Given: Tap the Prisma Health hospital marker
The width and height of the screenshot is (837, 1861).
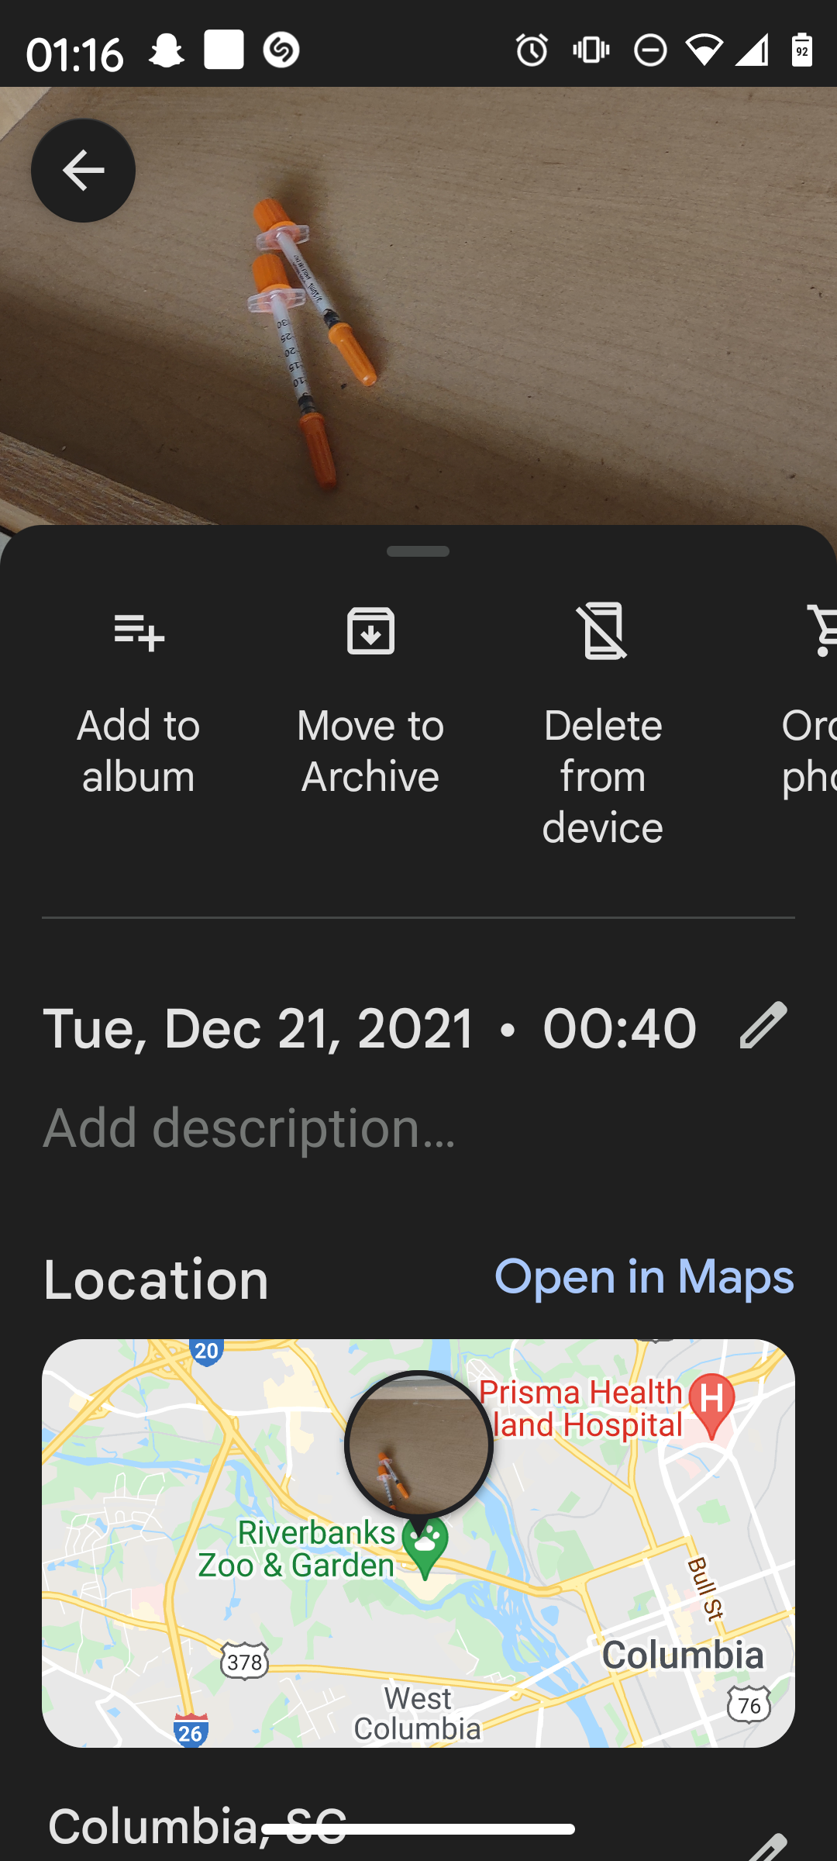Looking at the screenshot, I should (711, 1402).
